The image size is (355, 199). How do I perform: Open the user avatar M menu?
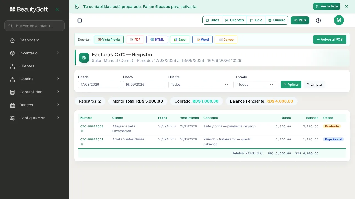(x=339, y=20)
